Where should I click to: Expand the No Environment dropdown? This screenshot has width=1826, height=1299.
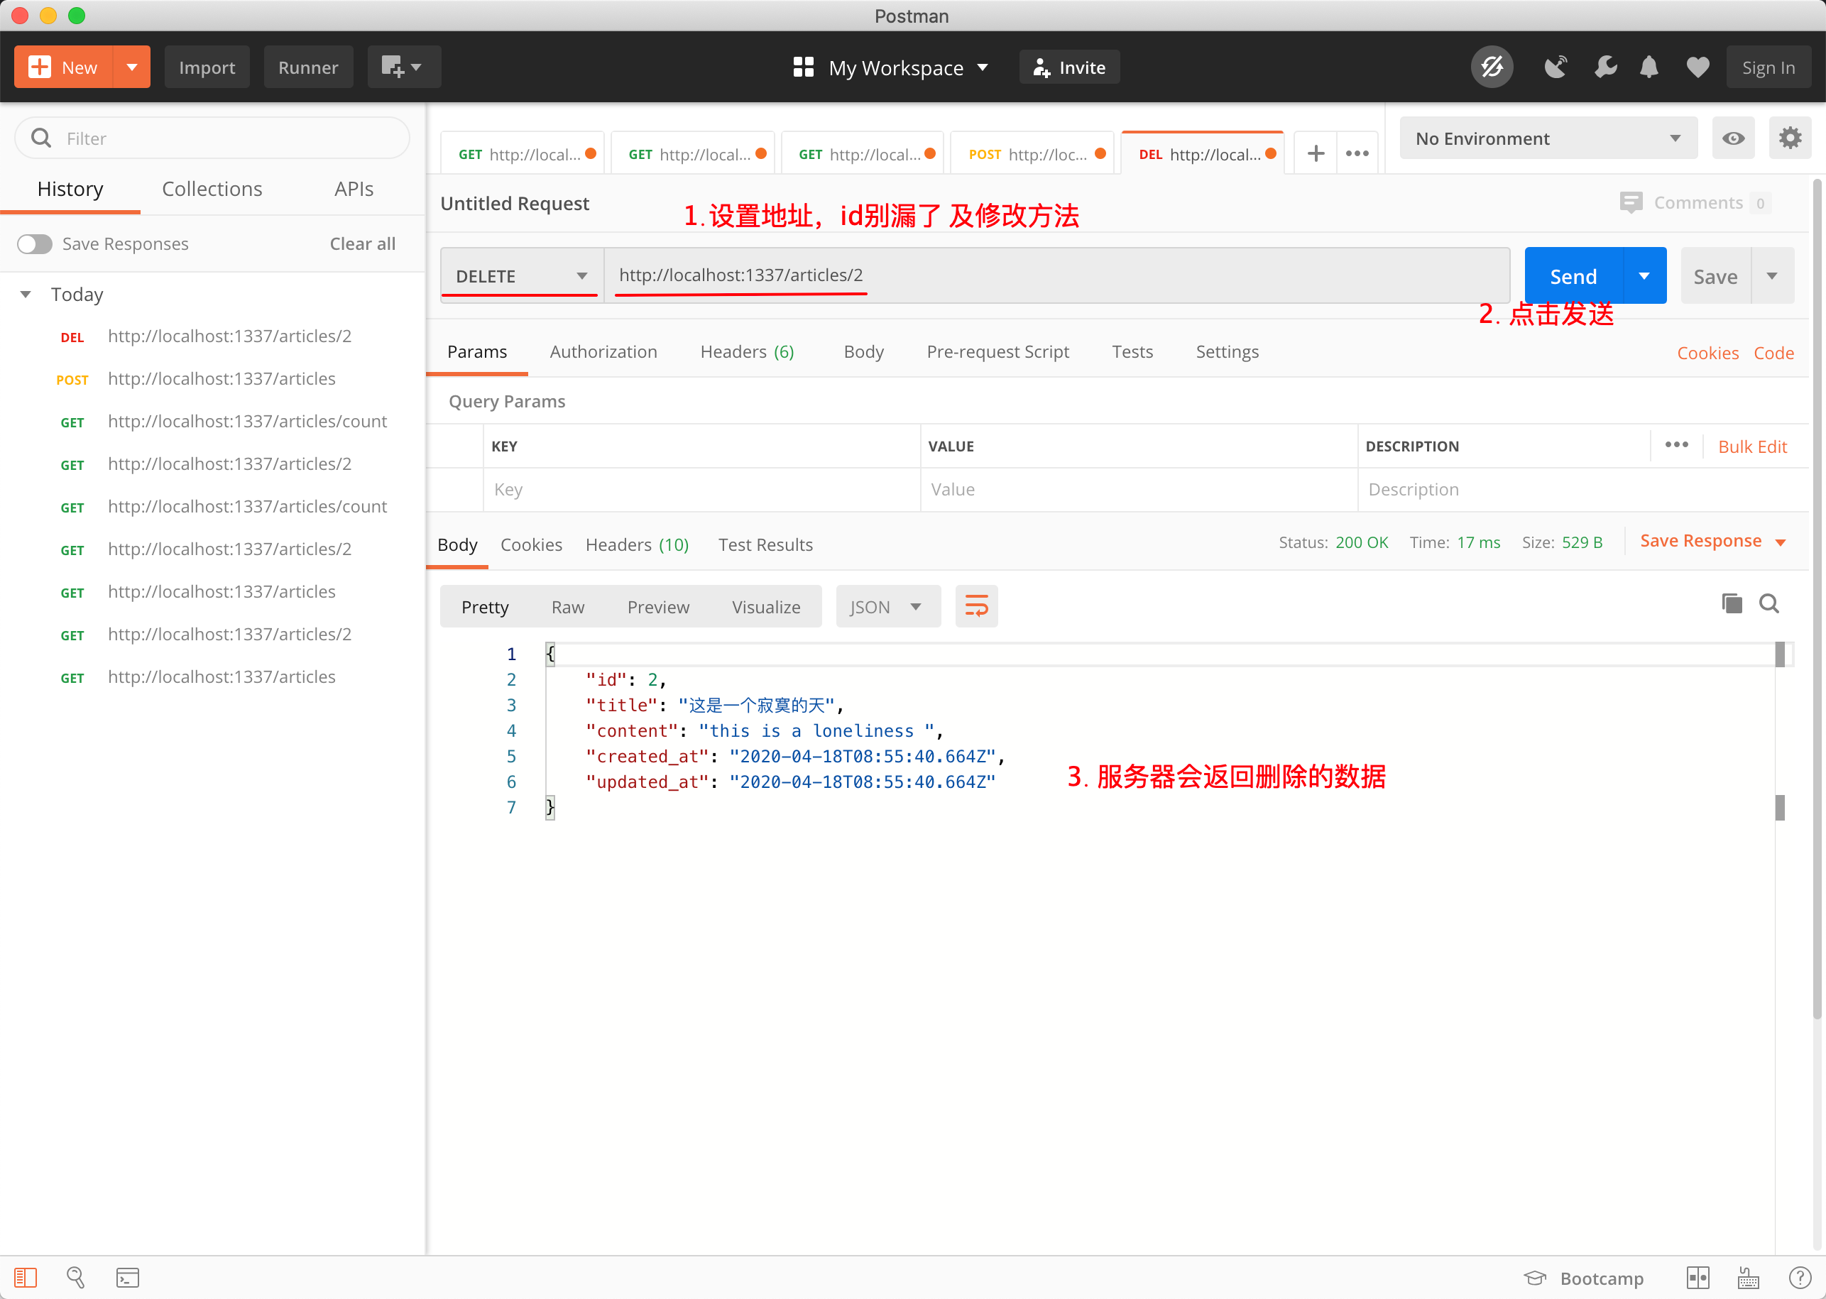[x=1548, y=138]
